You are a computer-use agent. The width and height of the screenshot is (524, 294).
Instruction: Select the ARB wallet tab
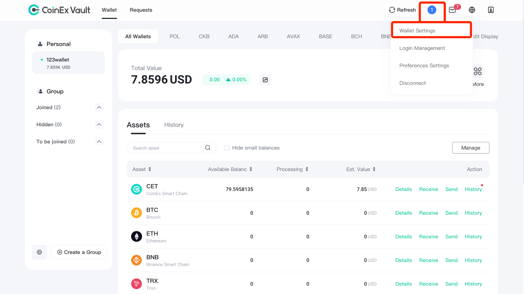[263, 37]
